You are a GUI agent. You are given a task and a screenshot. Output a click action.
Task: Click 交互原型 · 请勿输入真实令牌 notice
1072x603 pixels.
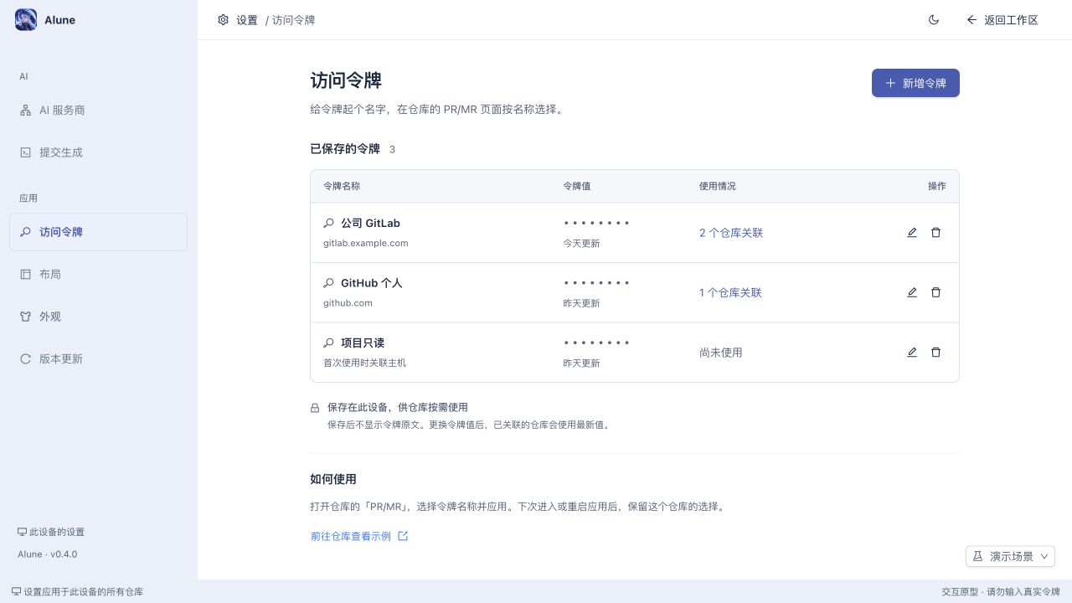click(x=1001, y=591)
